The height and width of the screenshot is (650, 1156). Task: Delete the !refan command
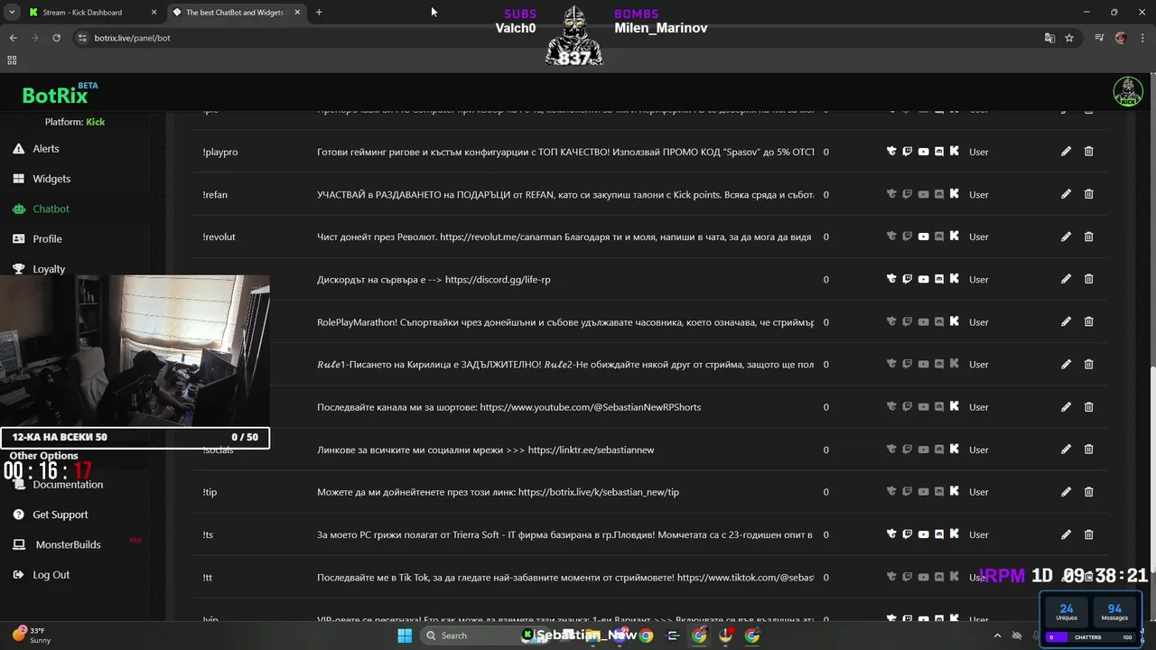tap(1088, 194)
